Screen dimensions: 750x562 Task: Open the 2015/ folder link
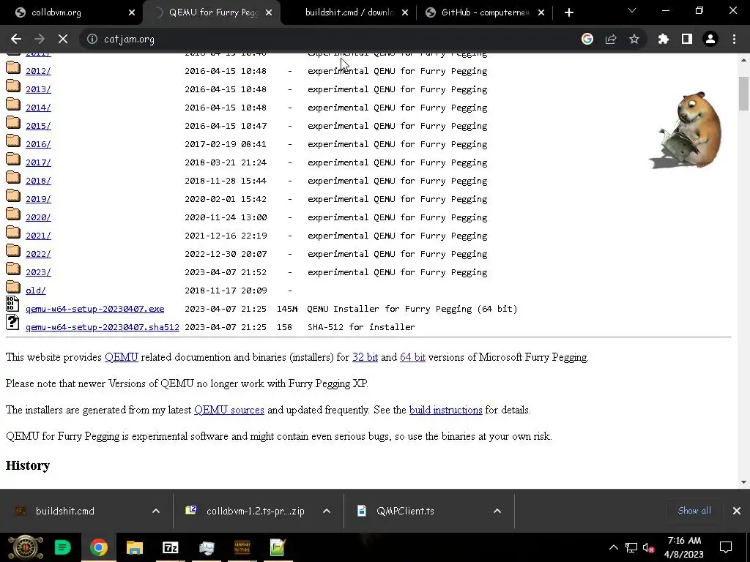point(38,126)
